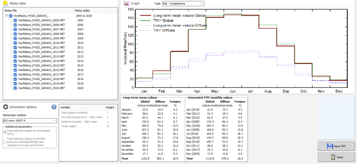Enable final selection based on months exclusion
Screen dimensions: 357x164
click(x=4, y=142)
